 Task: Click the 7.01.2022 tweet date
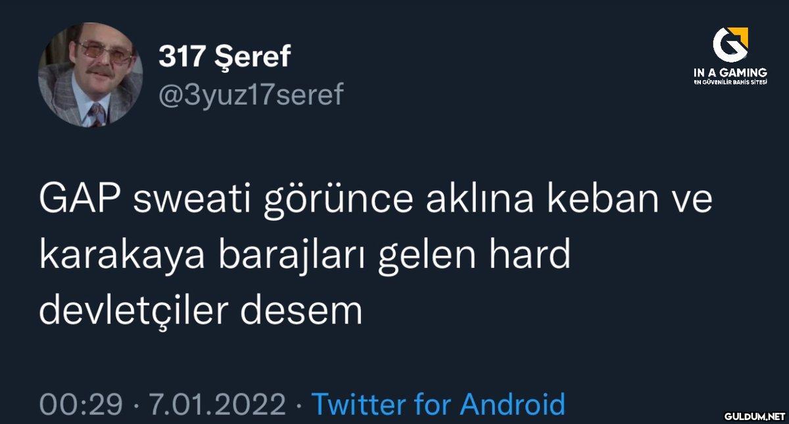pos(218,404)
